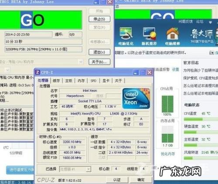Viewport: 218px width, 184px height.
Task: Click the CPU-Z title bar Z icon
Action: (x=37, y=72)
